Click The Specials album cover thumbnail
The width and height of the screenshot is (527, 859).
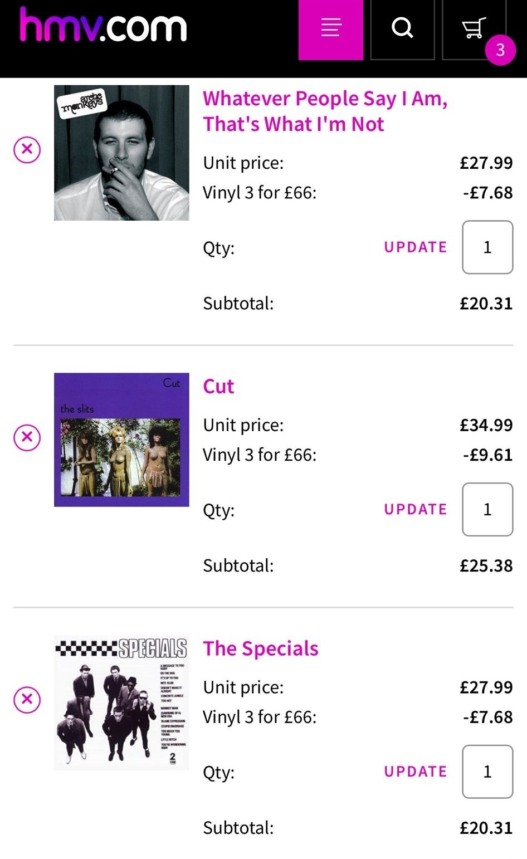click(121, 703)
